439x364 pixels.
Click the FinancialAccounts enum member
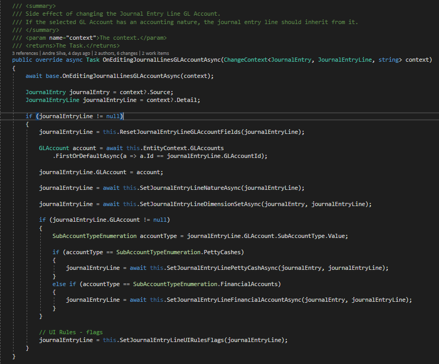click(x=249, y=284)
